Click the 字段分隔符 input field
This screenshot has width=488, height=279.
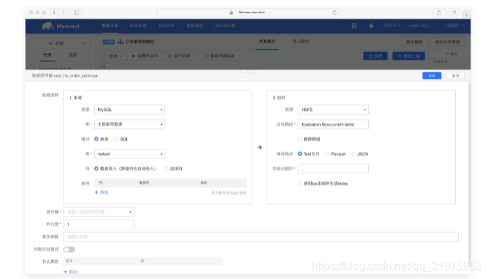(x=333, y=169)
